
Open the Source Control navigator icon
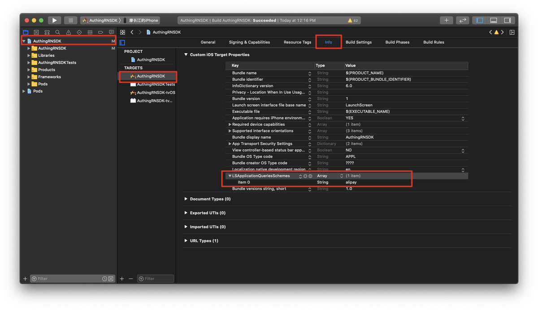36,32
